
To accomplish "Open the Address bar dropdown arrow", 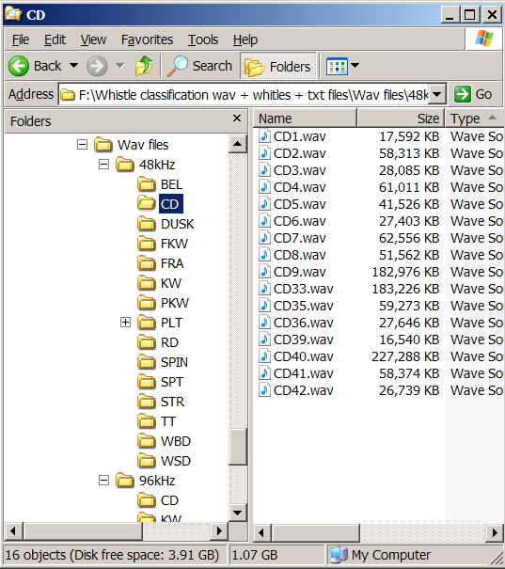I will click(x=437, y=95).
